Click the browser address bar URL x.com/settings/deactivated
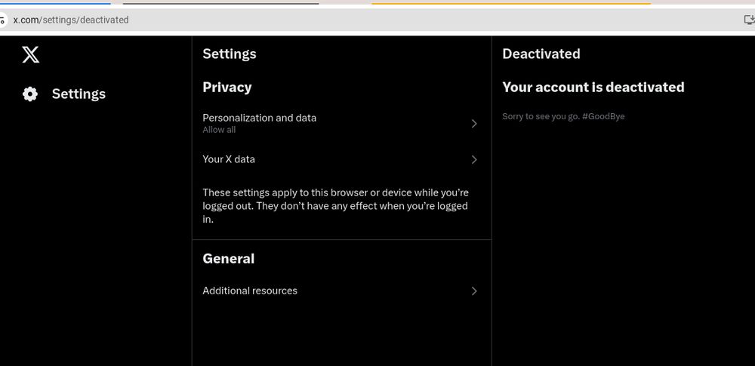755x366 pixels. point(71,20)
